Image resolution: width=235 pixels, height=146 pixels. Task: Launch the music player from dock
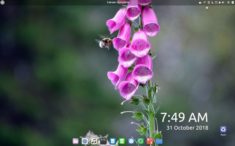[x=94, y=141]
